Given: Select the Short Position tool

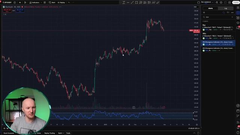Looking at the screenshot, I should tap(149, 3).
